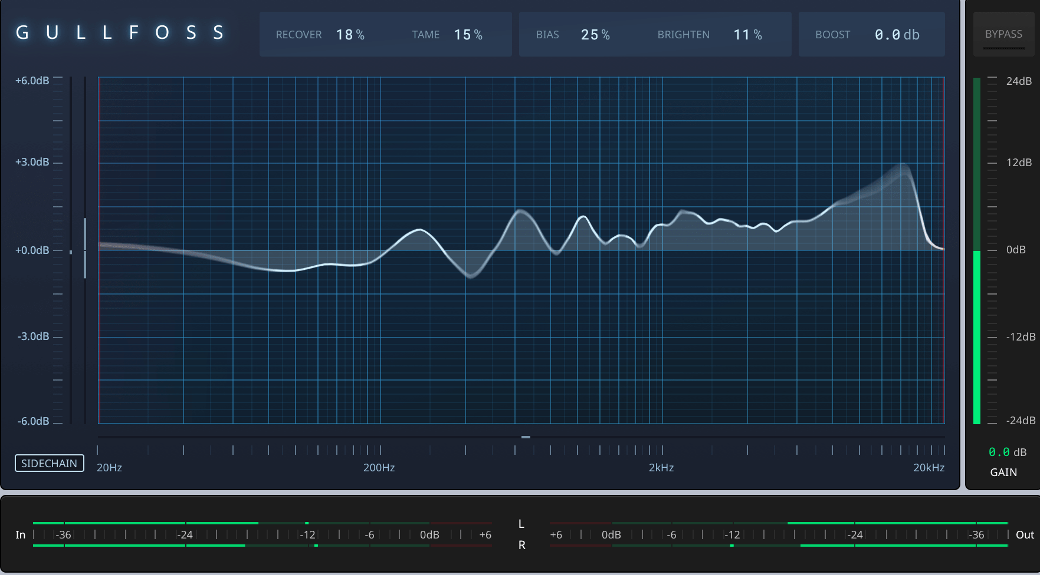Click the -6.0dB scale label
Screen dimensions: 1040x575
pos(34,421)
